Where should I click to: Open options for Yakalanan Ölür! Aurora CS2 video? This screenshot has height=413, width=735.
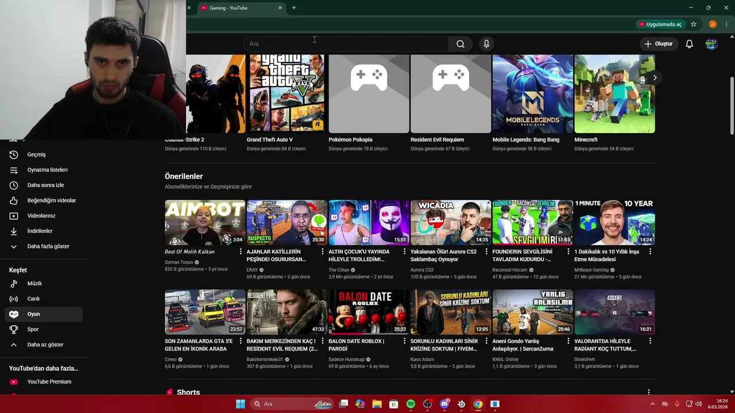coord(486,252)
